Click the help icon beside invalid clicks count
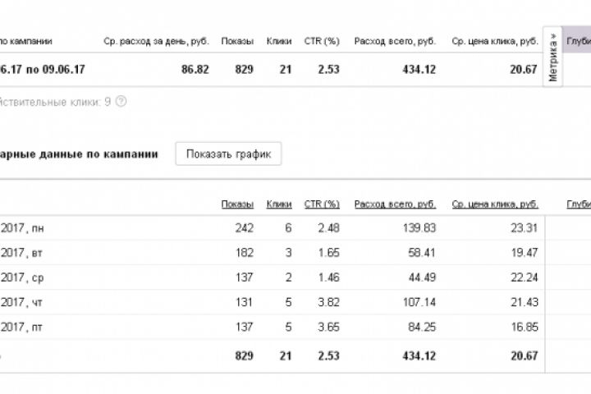This screenshot has width=591, height=394. 121,102
